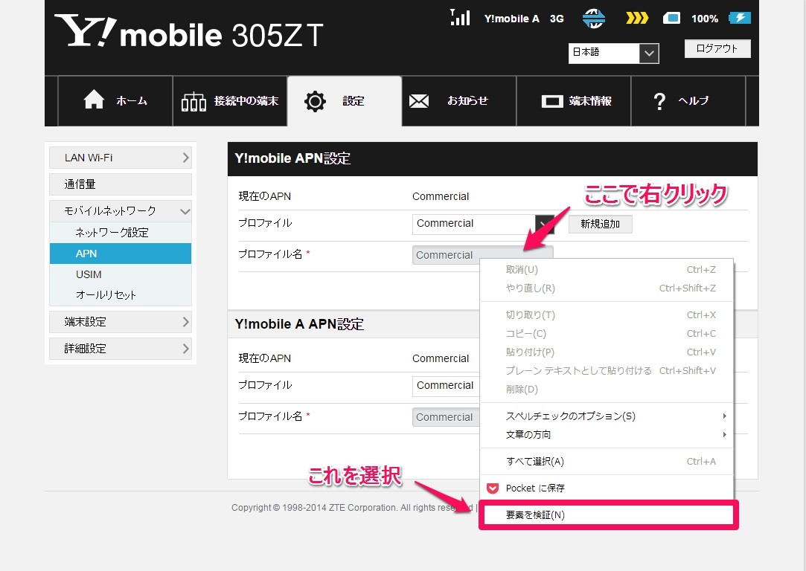This screenshot has height=571, width=806.
Task: Open the お知らせ tab
Action: point(459,100)
